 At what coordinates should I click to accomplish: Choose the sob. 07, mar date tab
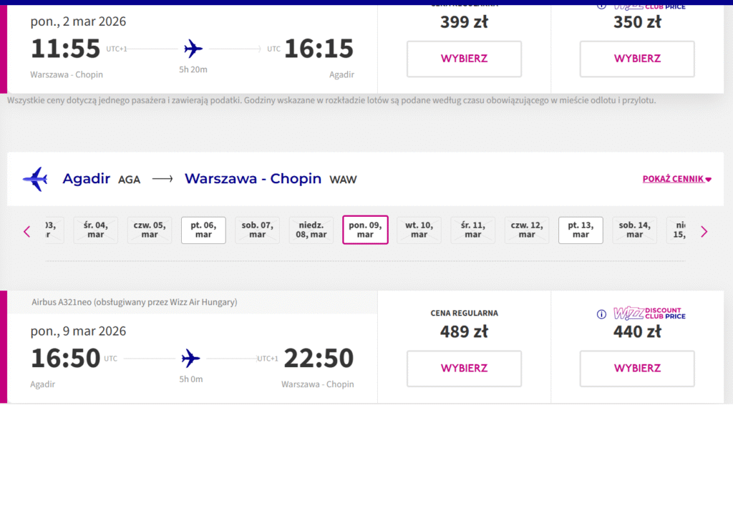257,230
